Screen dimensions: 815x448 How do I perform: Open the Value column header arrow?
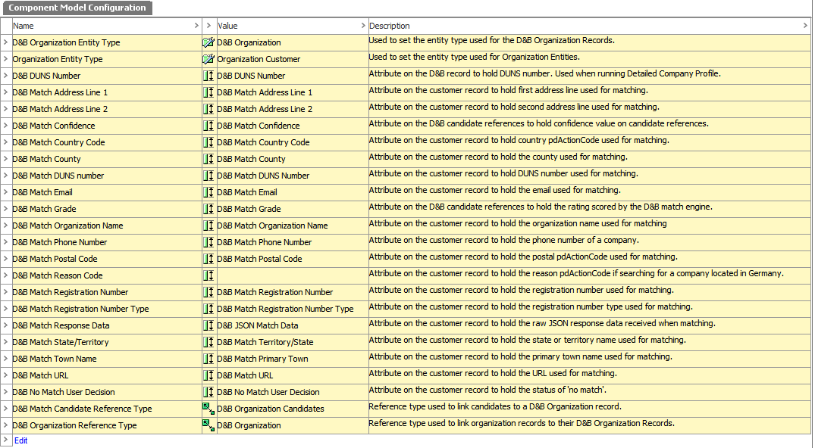point(362,26)
